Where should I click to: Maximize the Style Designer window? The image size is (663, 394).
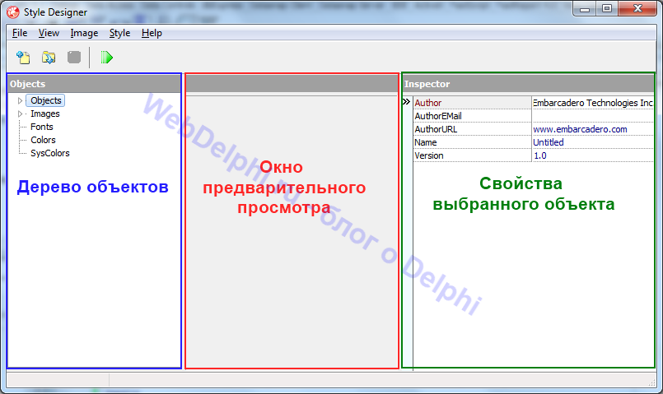(x=607, y=8)
